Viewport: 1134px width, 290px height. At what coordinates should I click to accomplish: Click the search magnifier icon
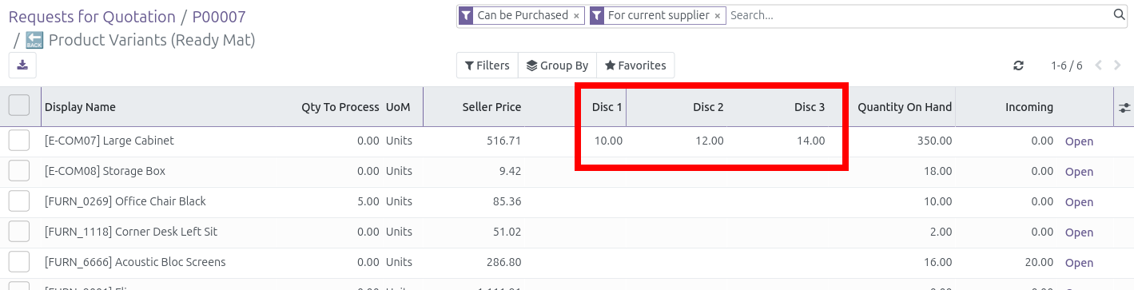point(1120,14)
